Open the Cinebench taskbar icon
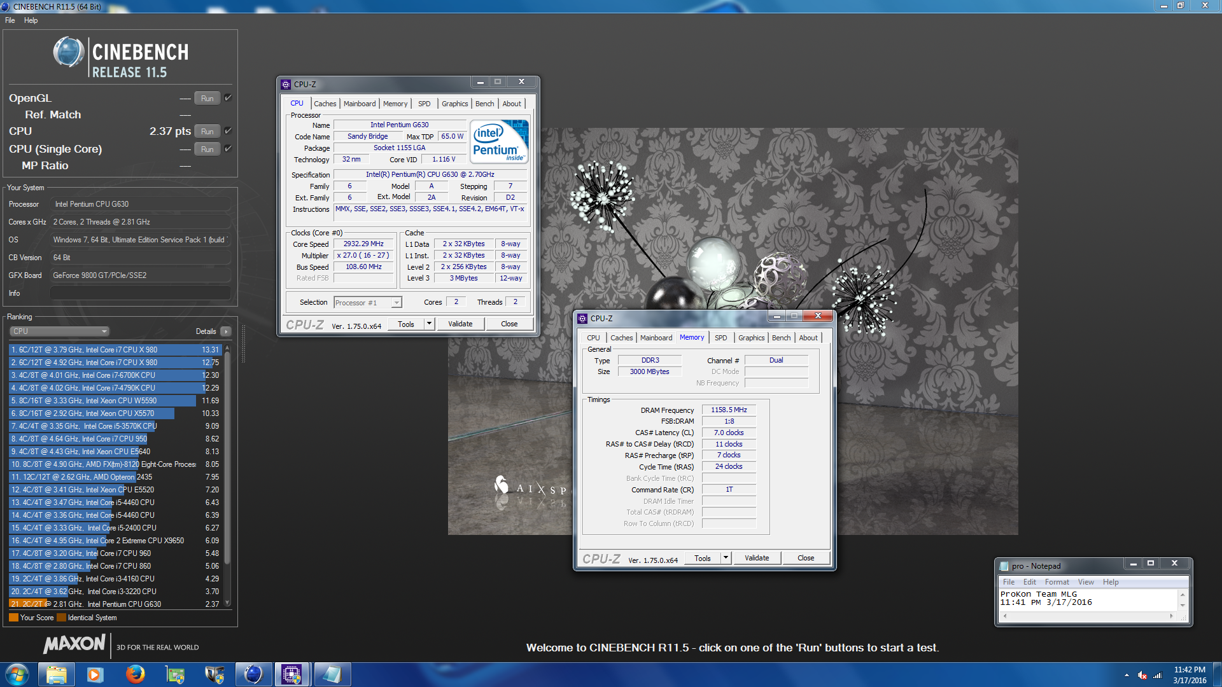The width and height of the screenshot is (1222, 687). (x=253, y=674)
